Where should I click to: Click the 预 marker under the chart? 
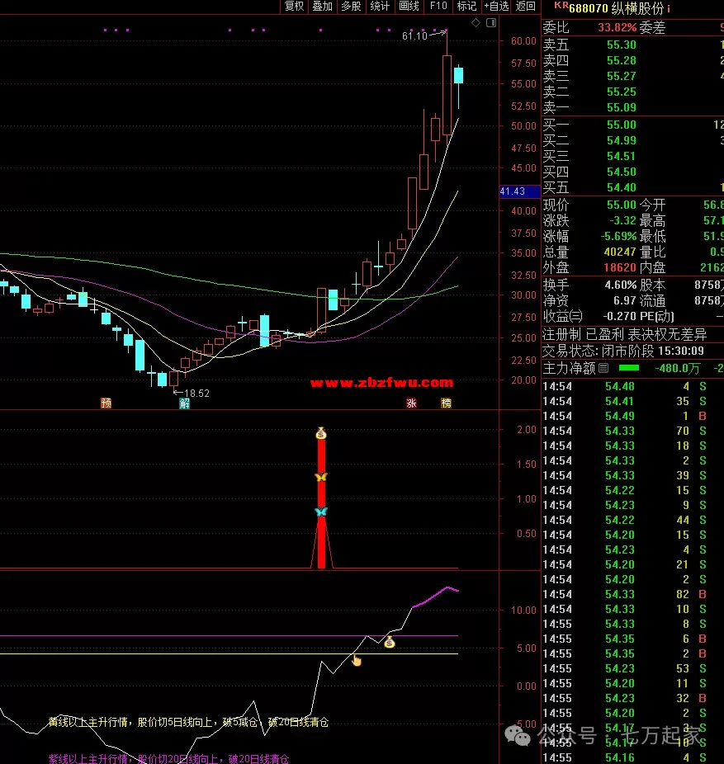[x=106, y=403]
